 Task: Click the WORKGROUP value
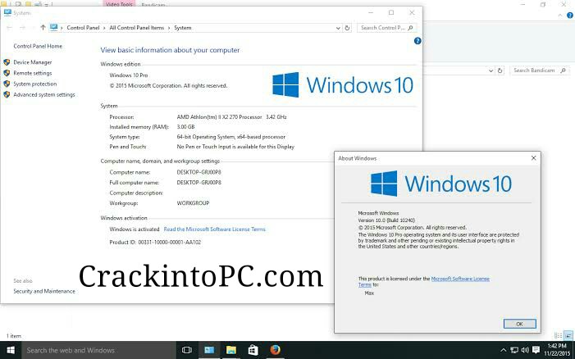coord(193,203)
